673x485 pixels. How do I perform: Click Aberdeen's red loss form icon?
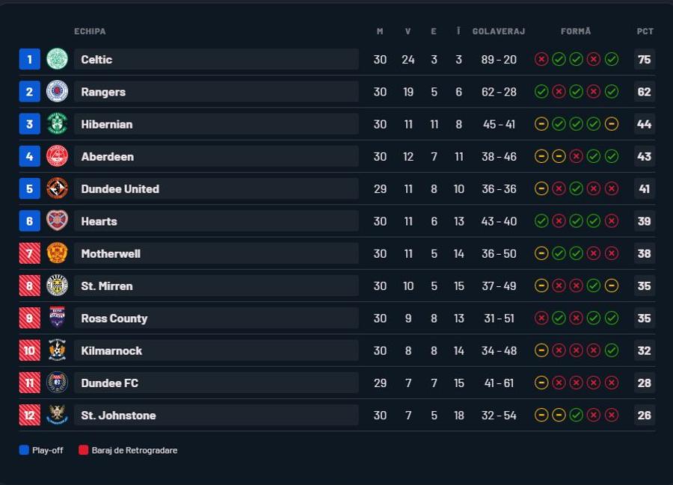(x=576, y=156)
